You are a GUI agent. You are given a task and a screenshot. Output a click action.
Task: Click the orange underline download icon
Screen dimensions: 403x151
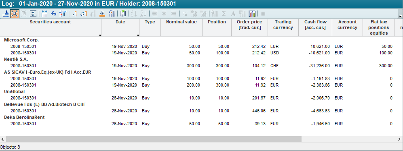[x=102, y=14]
